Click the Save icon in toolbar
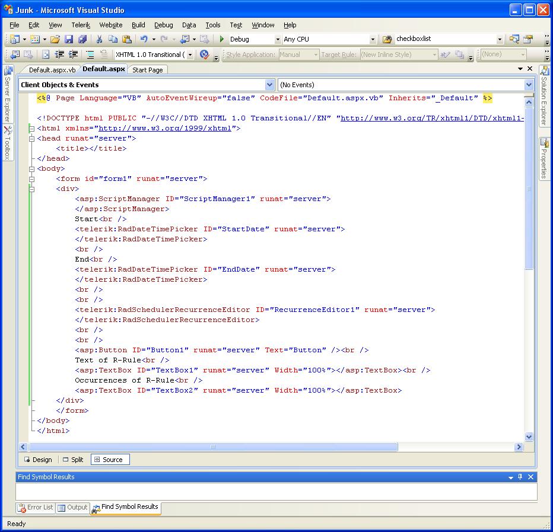Viewport: 553px width, 532px height. (69, 39)
